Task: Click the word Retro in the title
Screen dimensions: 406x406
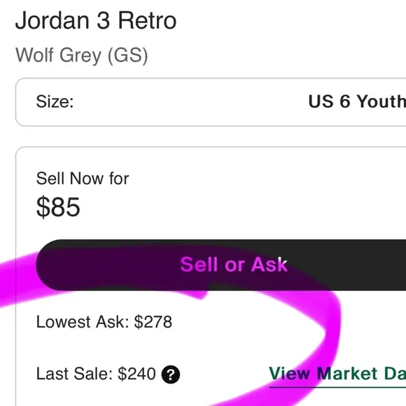Action: tap(147, 20)
